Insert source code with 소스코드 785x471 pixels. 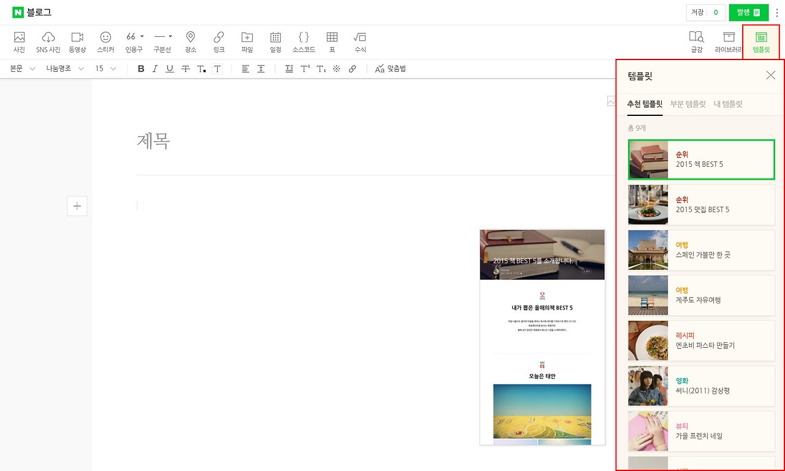click(x=304, y=42)
